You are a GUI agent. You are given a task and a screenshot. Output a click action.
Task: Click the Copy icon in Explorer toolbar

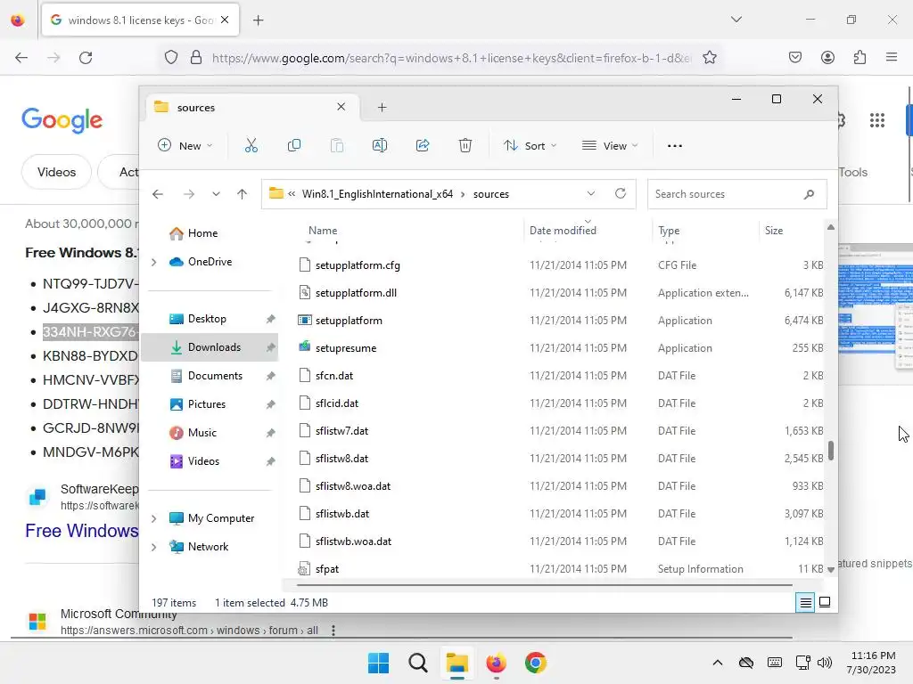coord(294,145)
